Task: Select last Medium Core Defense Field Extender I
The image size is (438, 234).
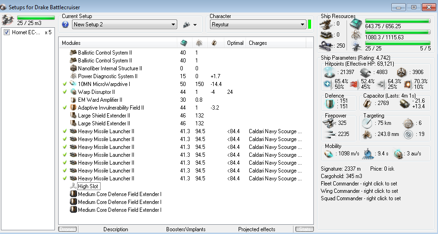Action: [x=186, y=209]
